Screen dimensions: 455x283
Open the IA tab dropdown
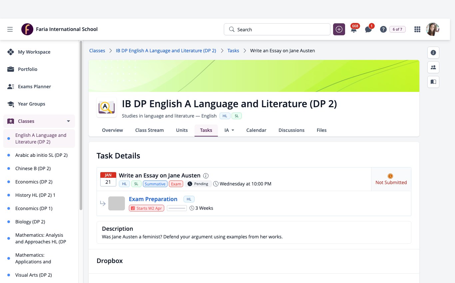229,130
